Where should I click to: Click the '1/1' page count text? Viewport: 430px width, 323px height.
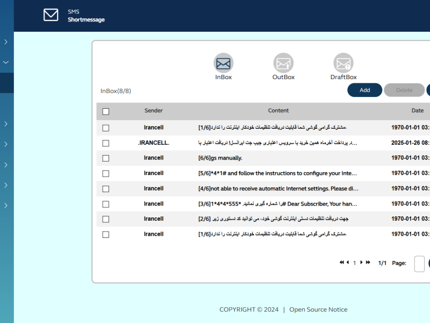pyautogui.click(x=382, y=263)
